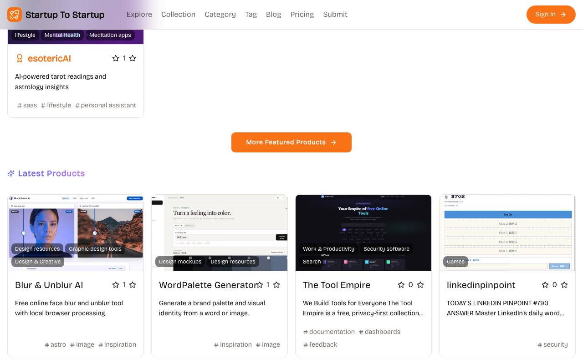This screenshot has width=583, height=364.
Task: Select the Design & Creative category badge
Action: click(38, 262)
